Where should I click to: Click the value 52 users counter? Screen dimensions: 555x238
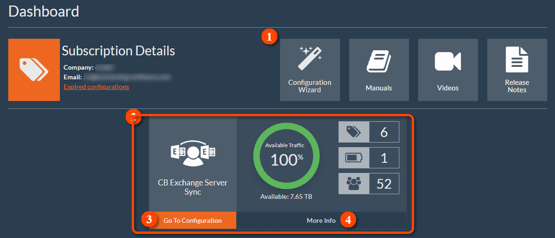pyautogui.click(x=384, y=184)
